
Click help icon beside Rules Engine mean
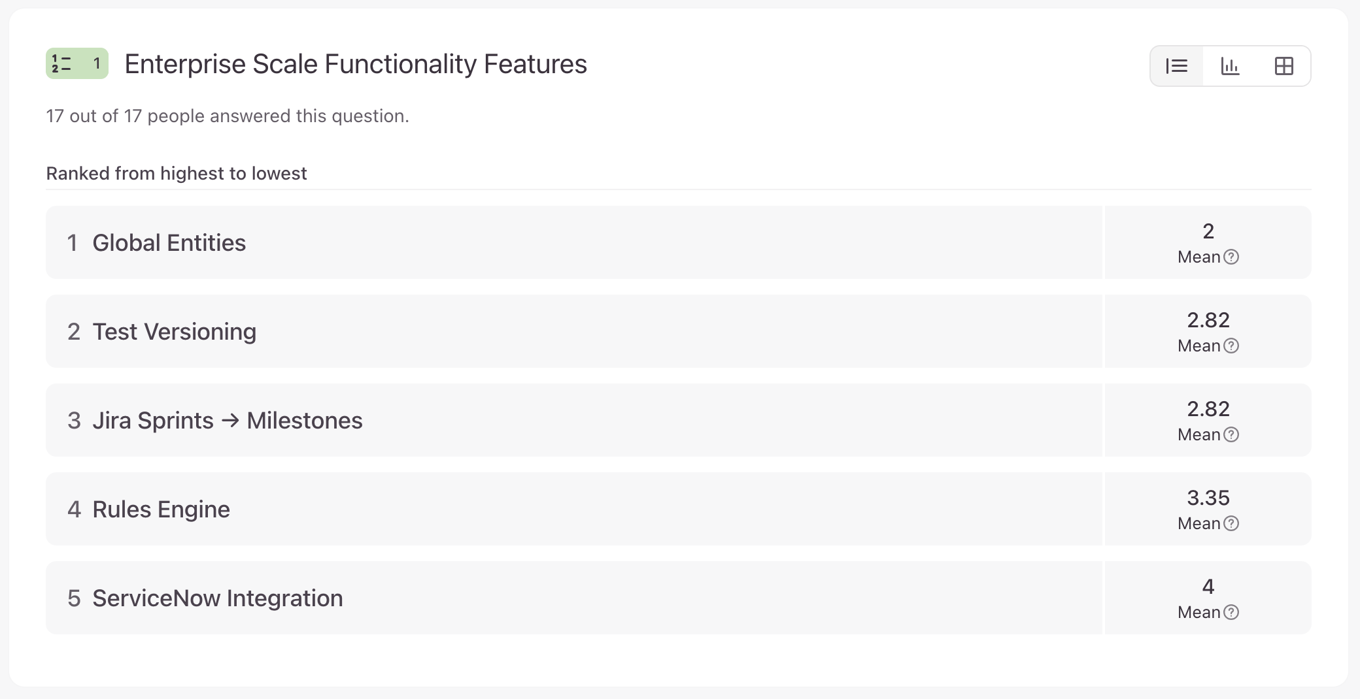point(1231,523)
